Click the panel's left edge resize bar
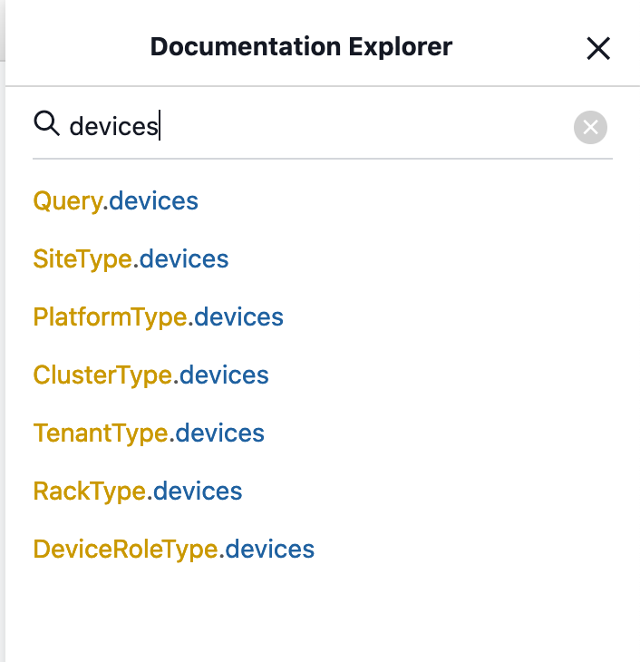640x662 pixels. point(3,363)
